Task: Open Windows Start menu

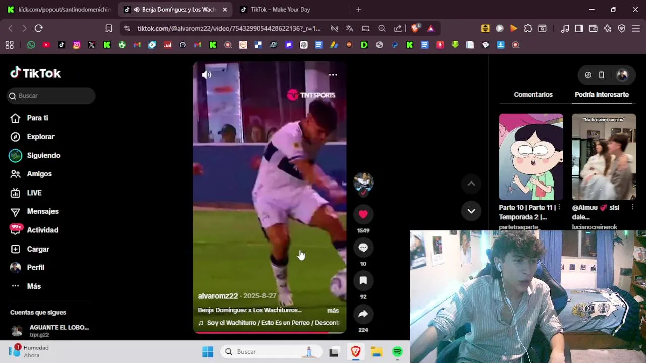Action: [x=208, y=352]
